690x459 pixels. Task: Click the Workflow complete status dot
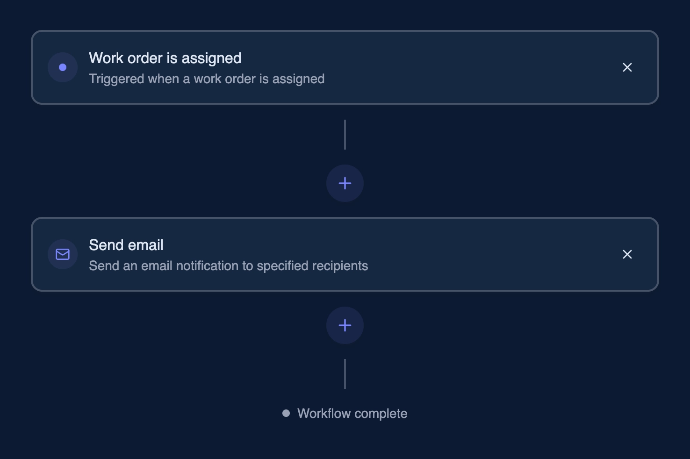click(287, 413)
